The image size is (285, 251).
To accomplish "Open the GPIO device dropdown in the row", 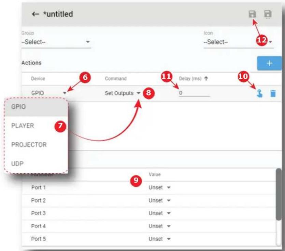I will tap(49, 93).
